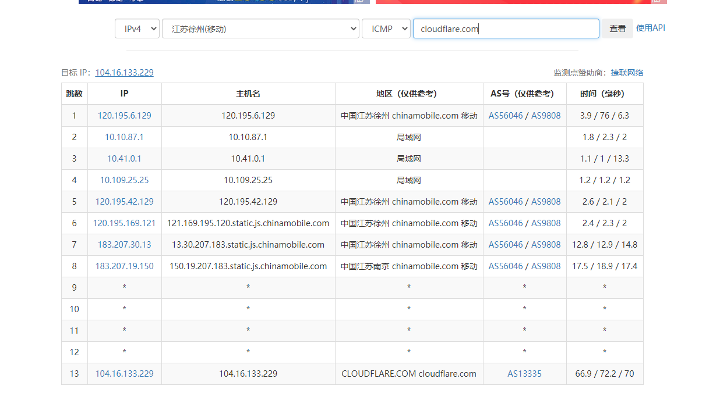The image size is (727, 393).
Task: Click the 120.195.169.121 IP link
Action: click(124, 223)
